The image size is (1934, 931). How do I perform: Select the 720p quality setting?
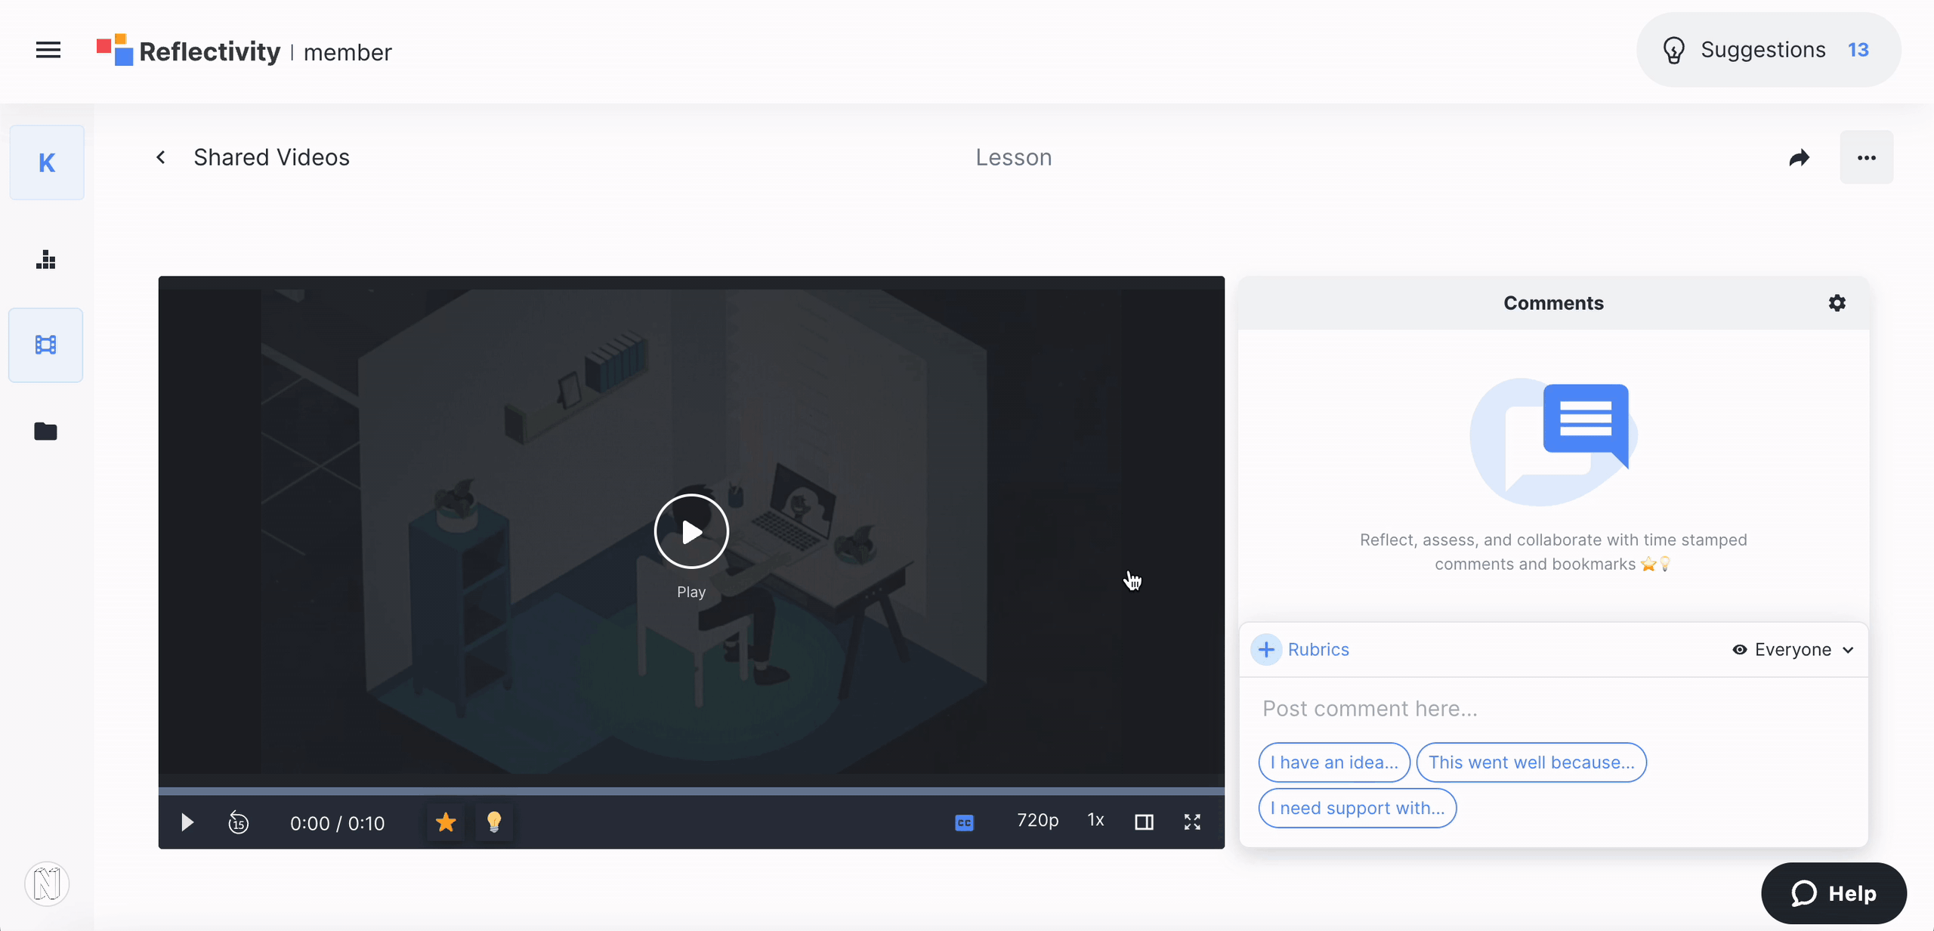pos(1036,821)
